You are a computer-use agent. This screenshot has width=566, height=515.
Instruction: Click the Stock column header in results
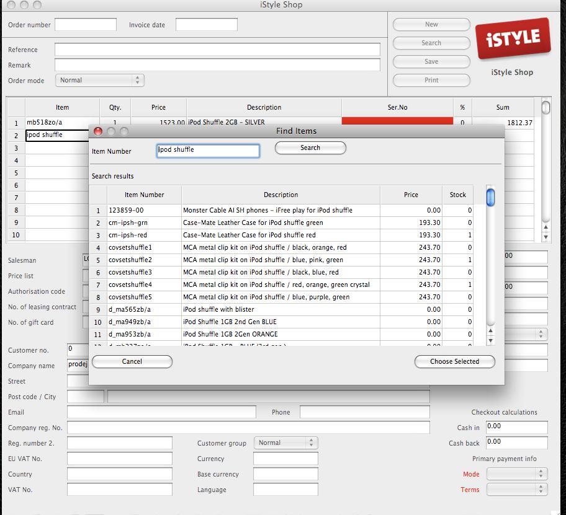click(458, 195)
